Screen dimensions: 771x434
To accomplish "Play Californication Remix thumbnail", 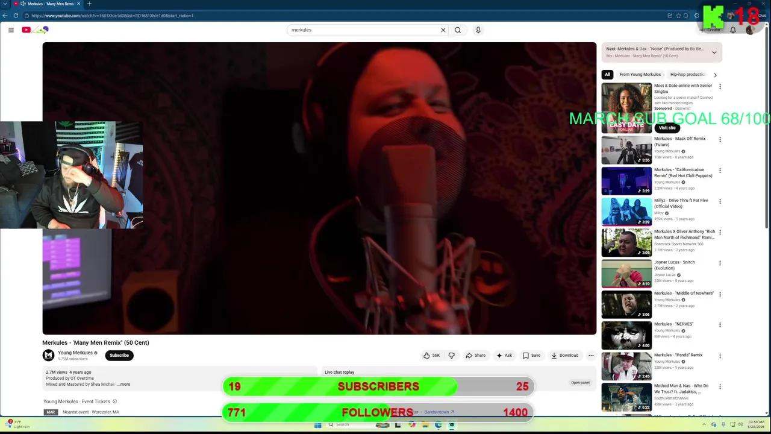I will pos(626,181).
